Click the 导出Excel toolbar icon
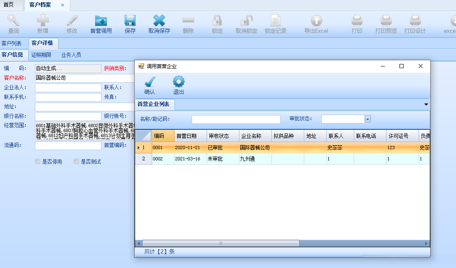This screenshot has height=268, width=456. (x=316, y=21)
